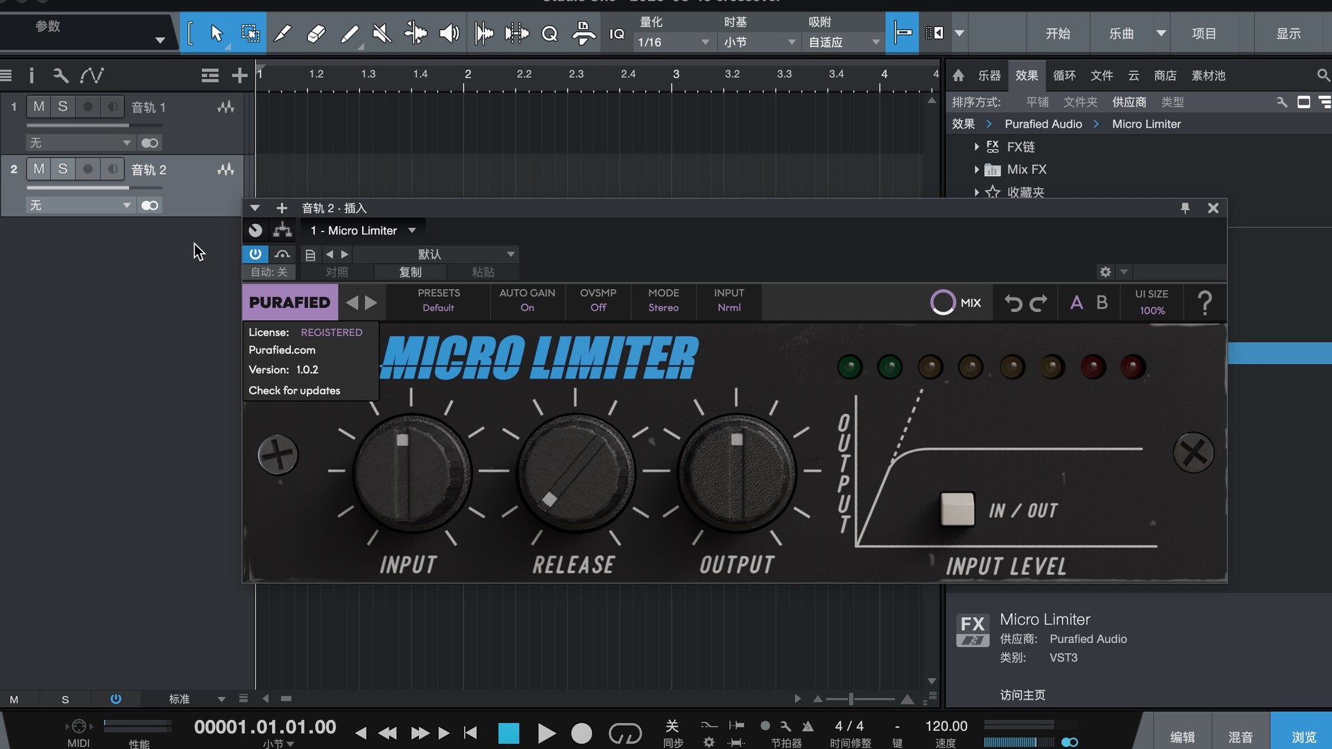Click the Micro Limiter undo arrow

click(1013, 303)
